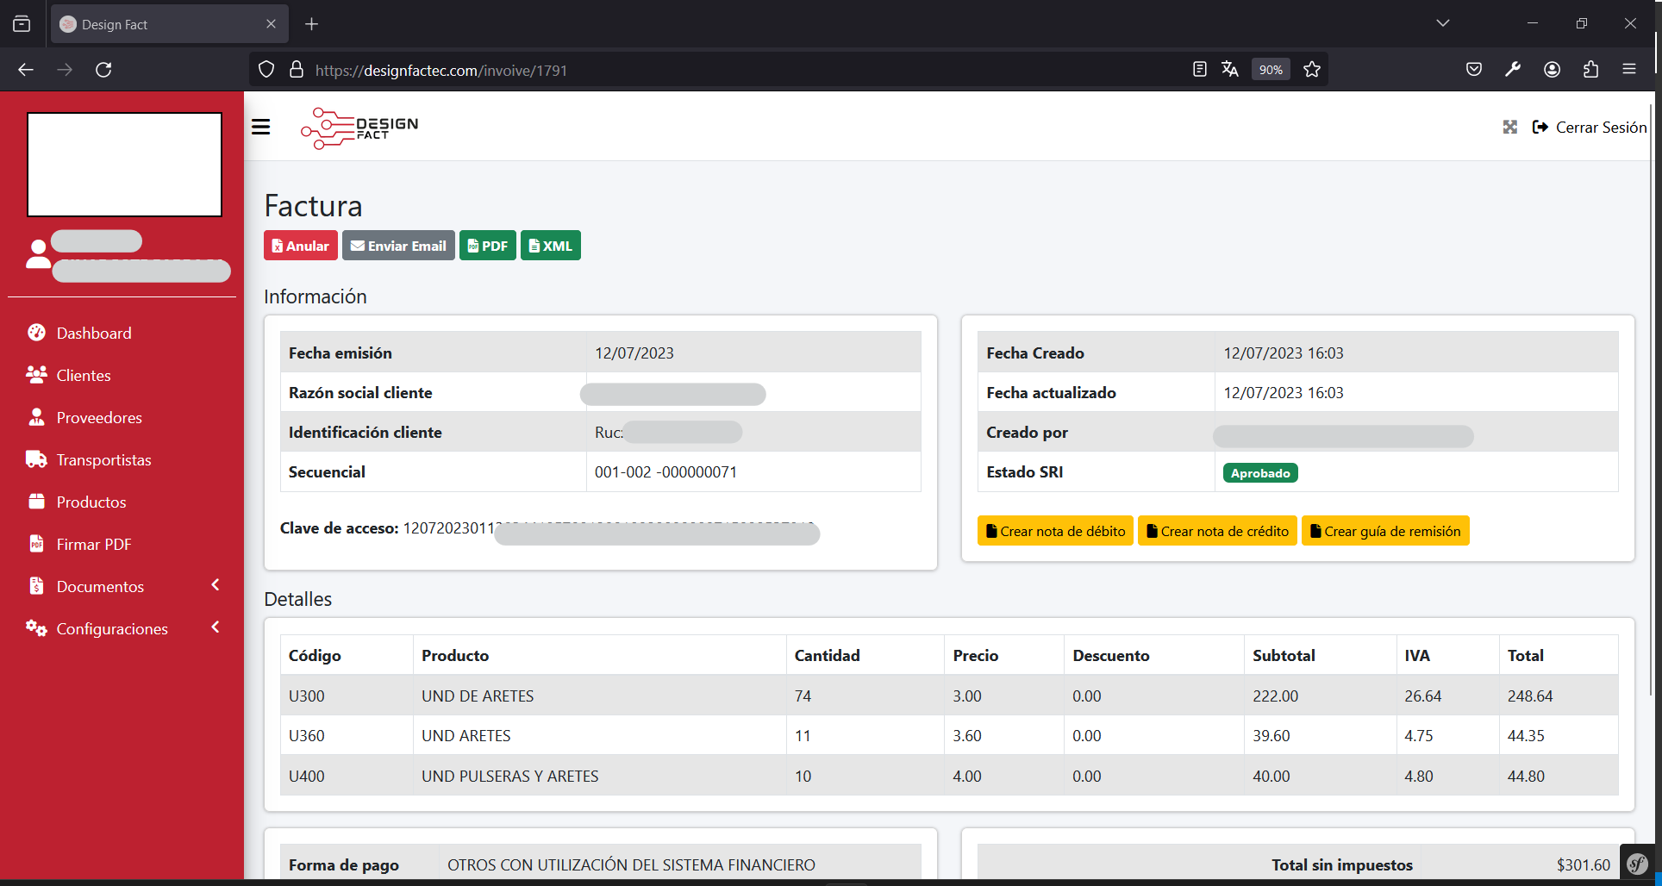Click the Design Fact logo
This screenshot has height=886, width=1662.
(x=359, y=128)
